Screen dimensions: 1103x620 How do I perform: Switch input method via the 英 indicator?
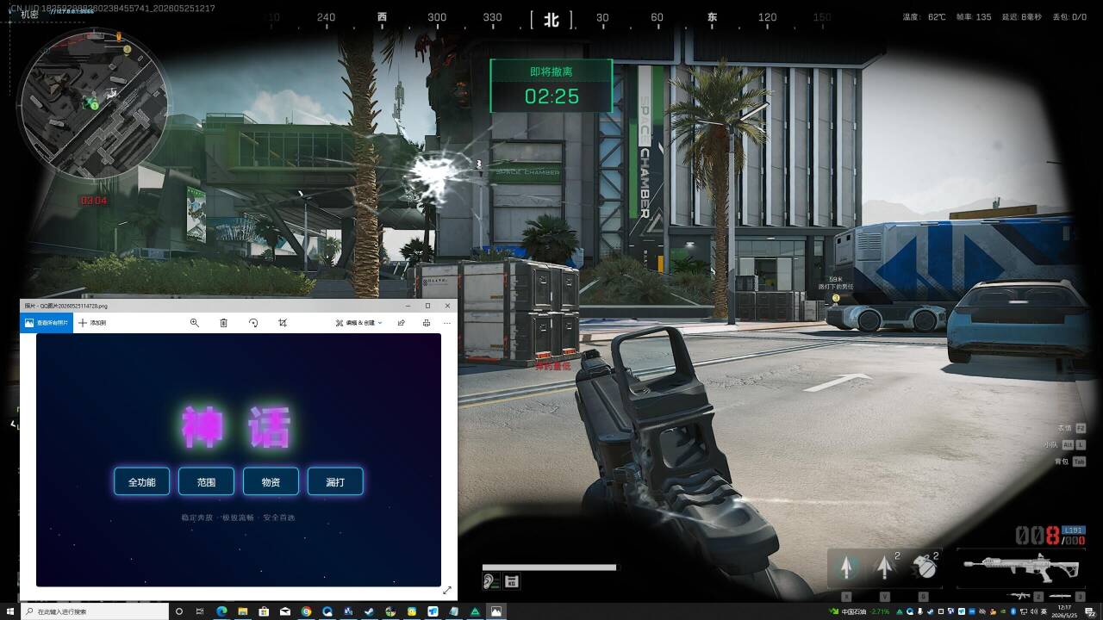pyautogui.click(x=1045, y=611)
